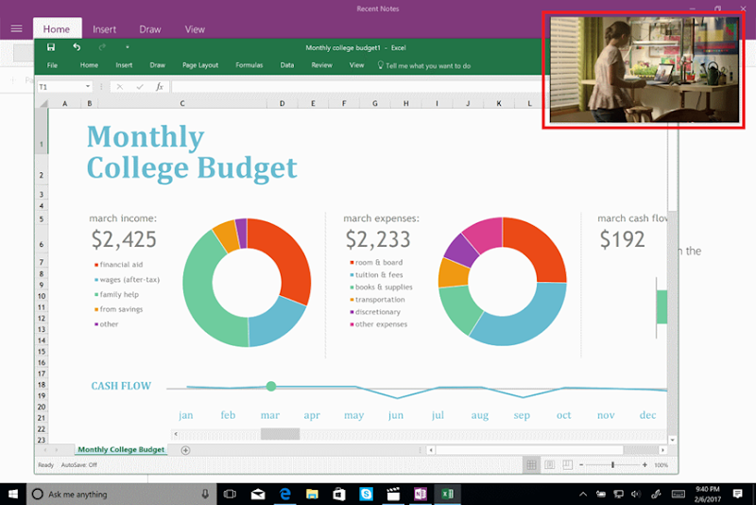The image size is (756, 505).
Task: Select row 18 header
Action: click(x=42, y=384)
